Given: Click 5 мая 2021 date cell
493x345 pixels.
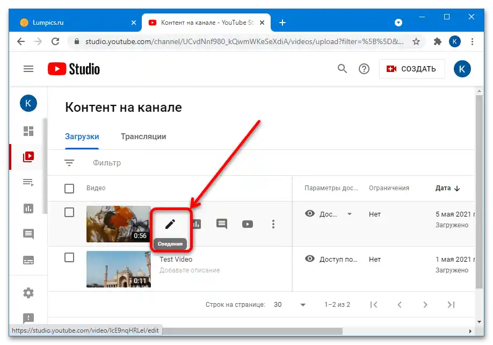Looking at the screenshot, I should (455, 214).
